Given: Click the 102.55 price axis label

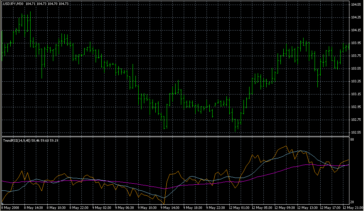Looking at the screenshot, I should pyautogui.click(x=356, y=132).
